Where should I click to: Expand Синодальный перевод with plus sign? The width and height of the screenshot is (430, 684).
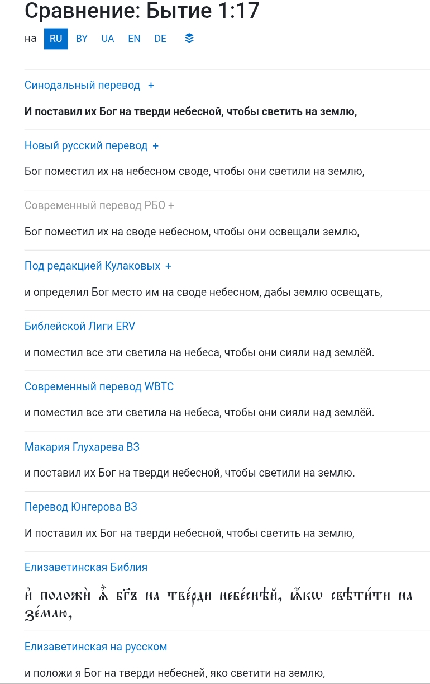tap(151, 86)
